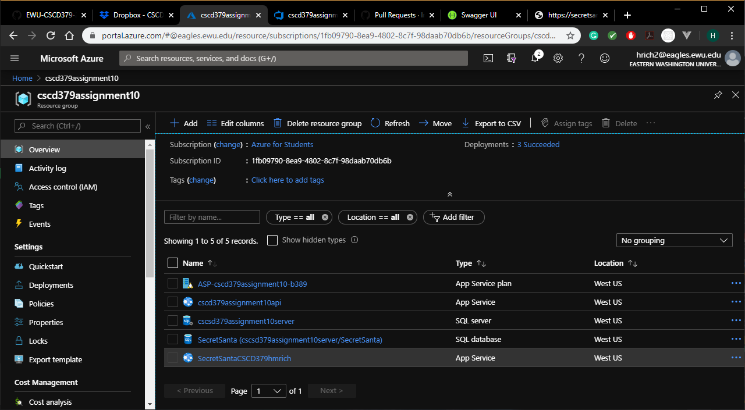Viewport: 745px width, 410px height.
Task: Open Tags in sidebar
Action: pos(73,205)
